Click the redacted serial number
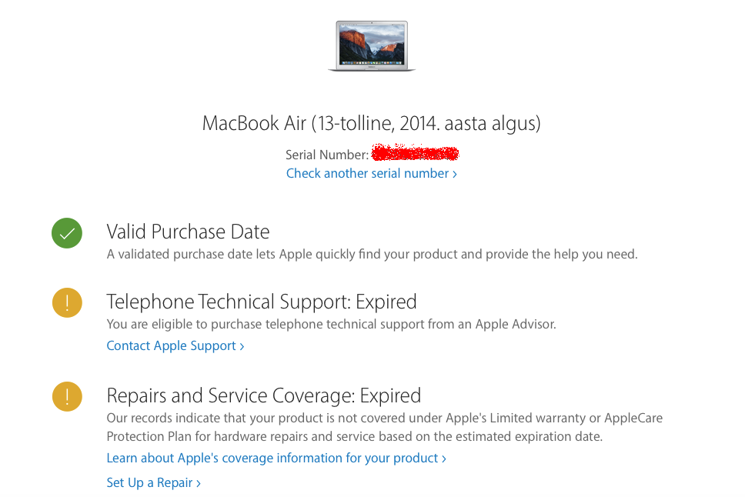 pos(416,154)
